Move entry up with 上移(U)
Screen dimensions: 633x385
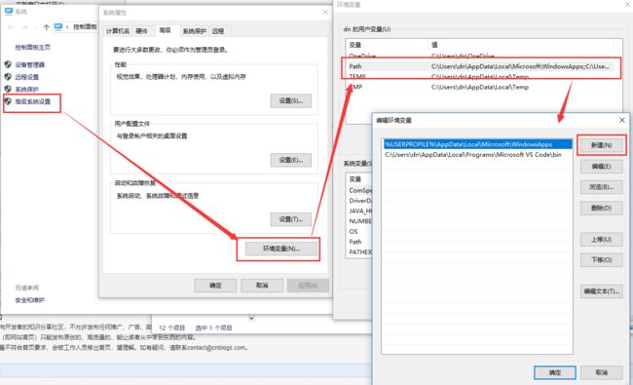[x=602, y=239]
